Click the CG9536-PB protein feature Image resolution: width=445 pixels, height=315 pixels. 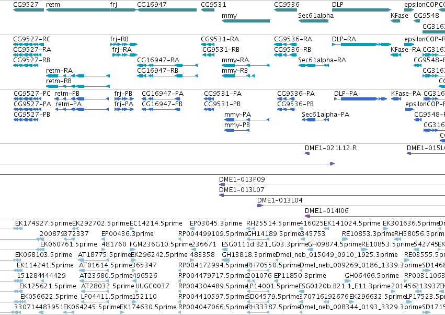pos(286,109)
